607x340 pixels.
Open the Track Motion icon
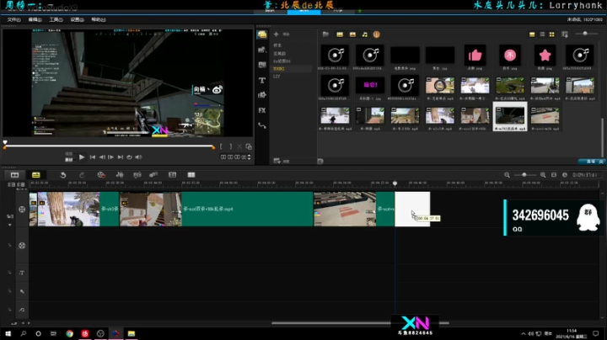click(153, 175)
